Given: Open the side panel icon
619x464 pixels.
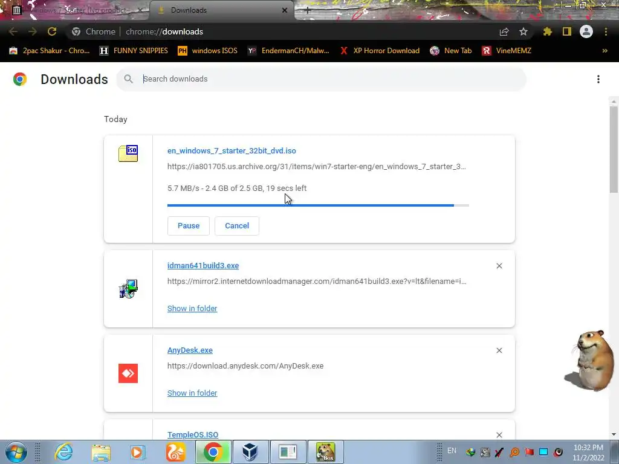Looking at the screenshot, I should tap(567, 31).
